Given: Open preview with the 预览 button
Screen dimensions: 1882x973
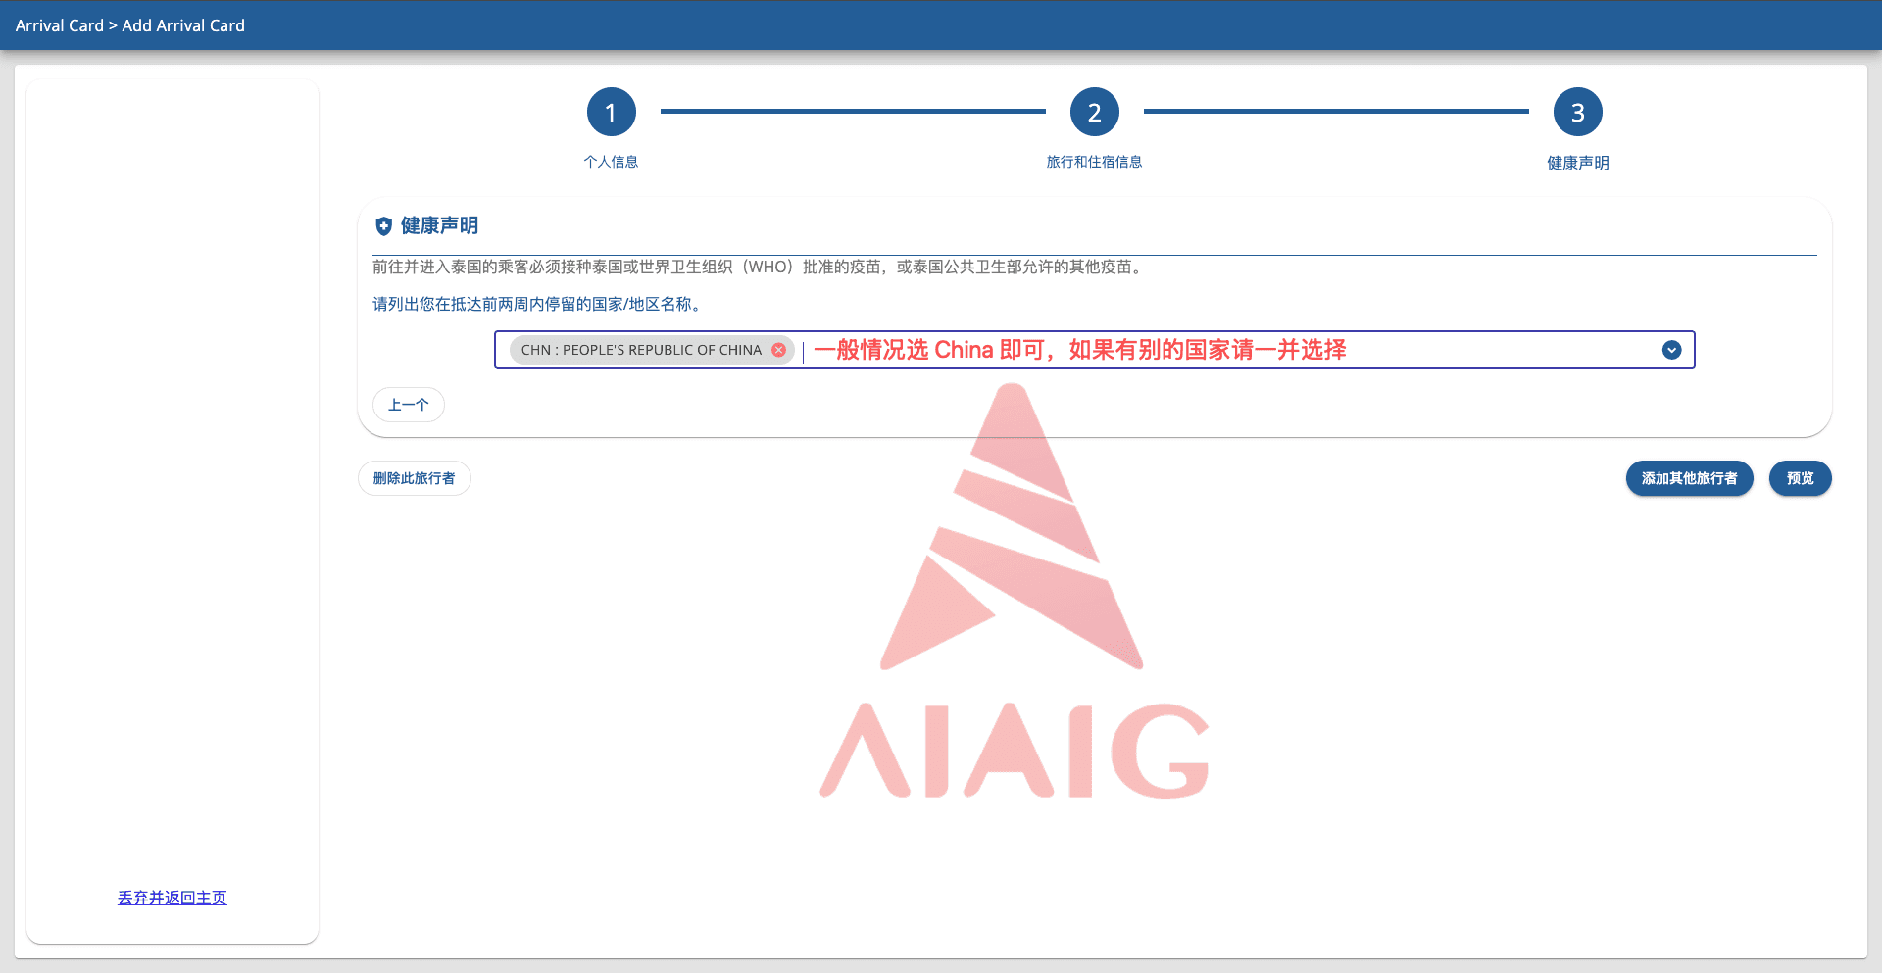Looking at the screenshot, I should [1800, 478].
